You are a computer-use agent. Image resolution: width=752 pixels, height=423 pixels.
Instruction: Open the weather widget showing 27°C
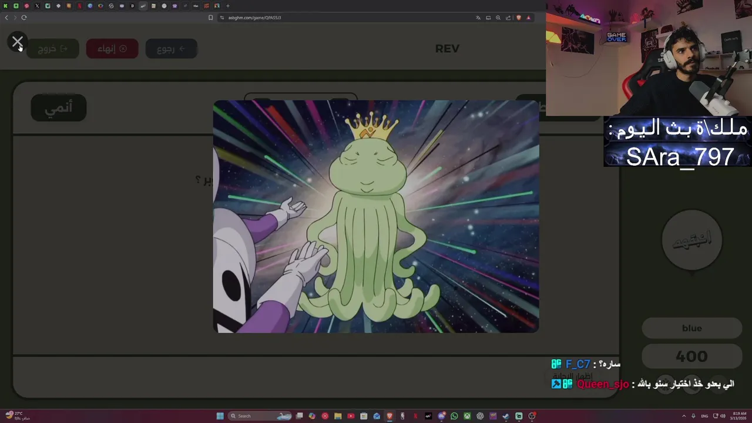[x=16, y=416]
